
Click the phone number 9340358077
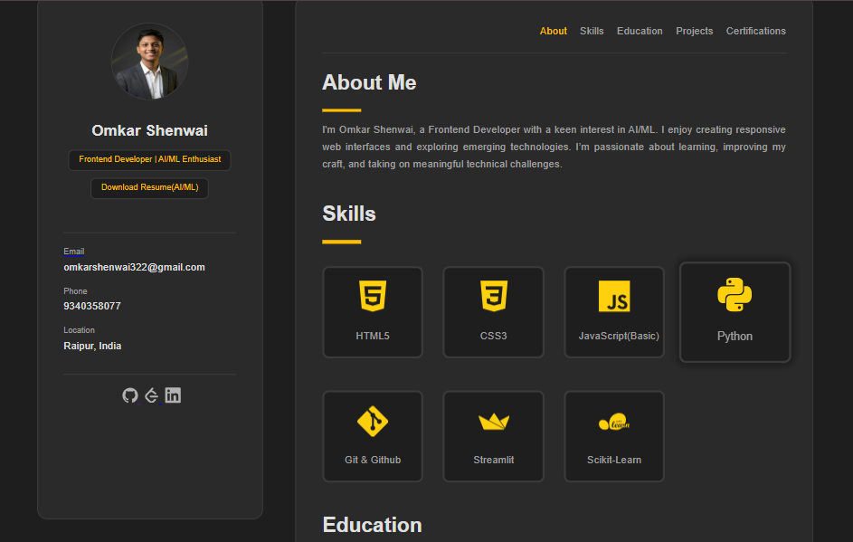[92, 306]
